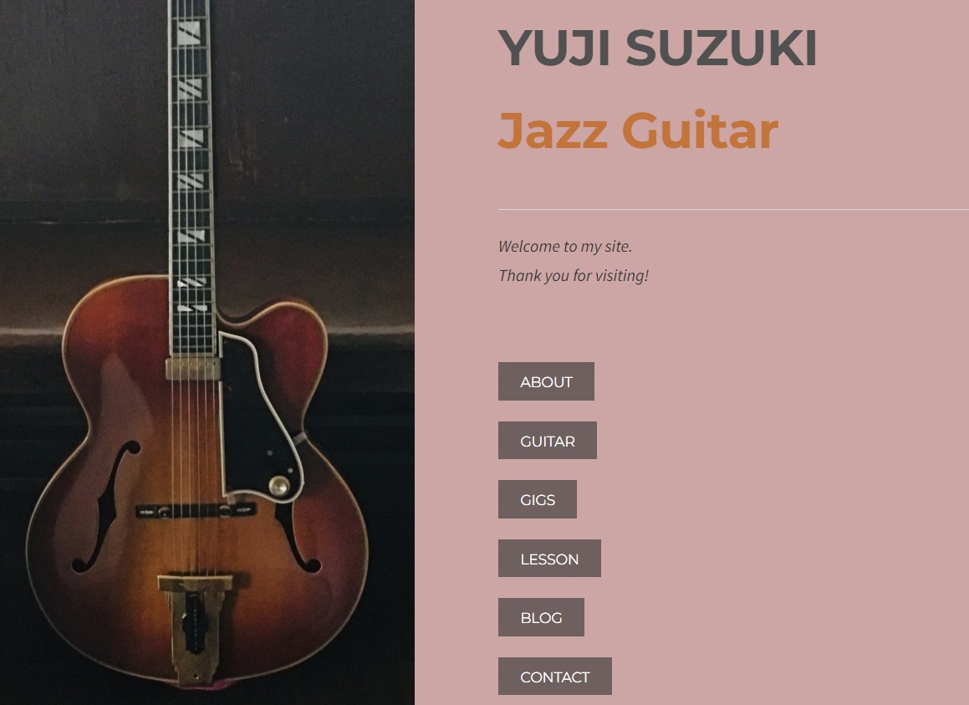Open the ABOUT page
The height and width of the screenshot is (705, 969).
click(x=546, y=381)
